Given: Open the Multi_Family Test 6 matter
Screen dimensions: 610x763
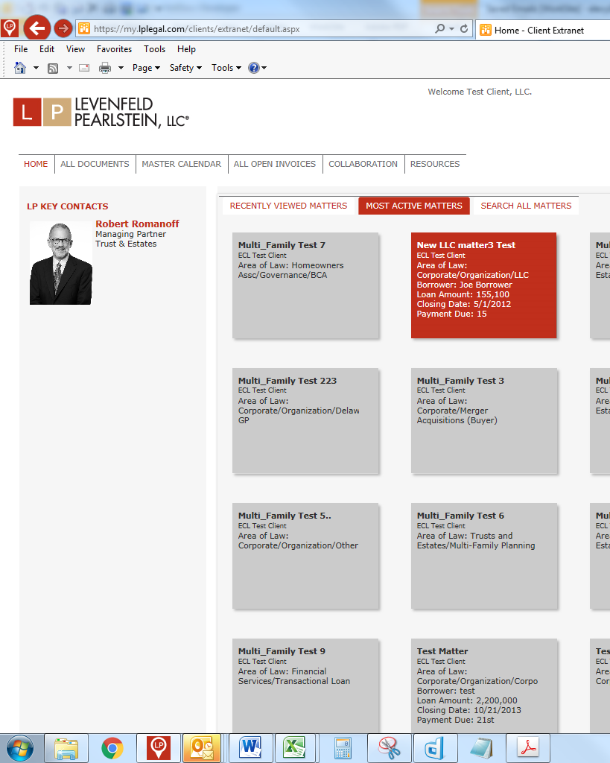Looking at the screenshot, I should click(484, 556).
